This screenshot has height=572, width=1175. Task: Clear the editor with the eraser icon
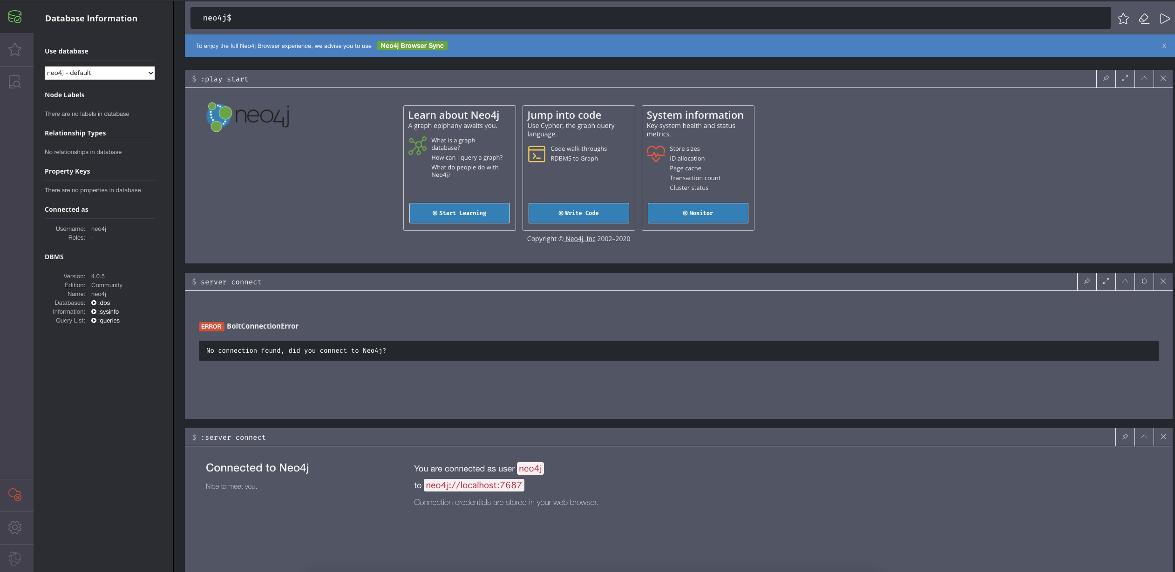coord(1144,19)
